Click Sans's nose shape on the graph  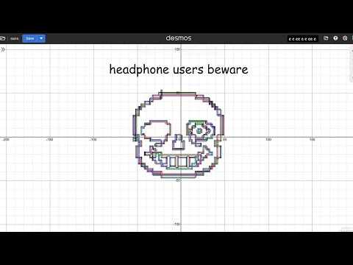pyautogui.click(x=179, y=142)
